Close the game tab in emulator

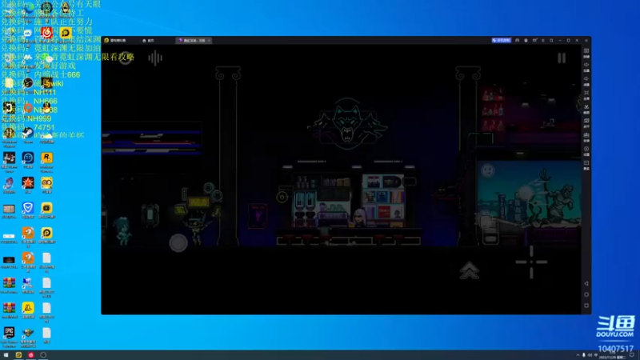(209, 41)
